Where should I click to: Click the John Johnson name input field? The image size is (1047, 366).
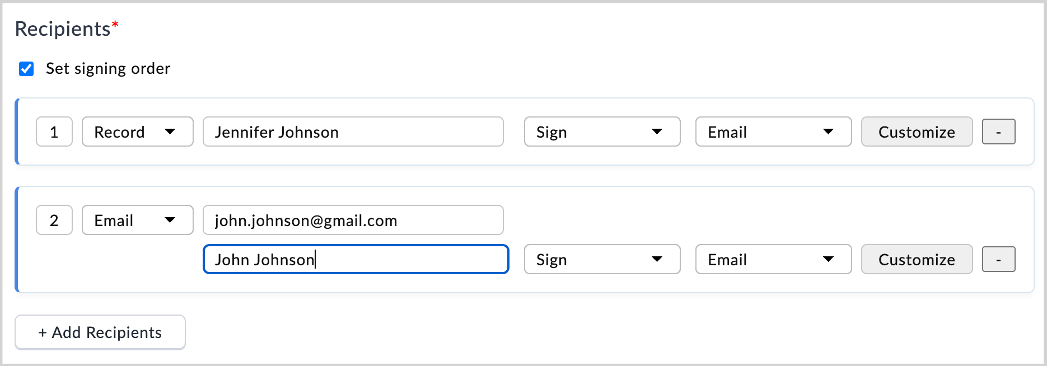pos(356,260)
